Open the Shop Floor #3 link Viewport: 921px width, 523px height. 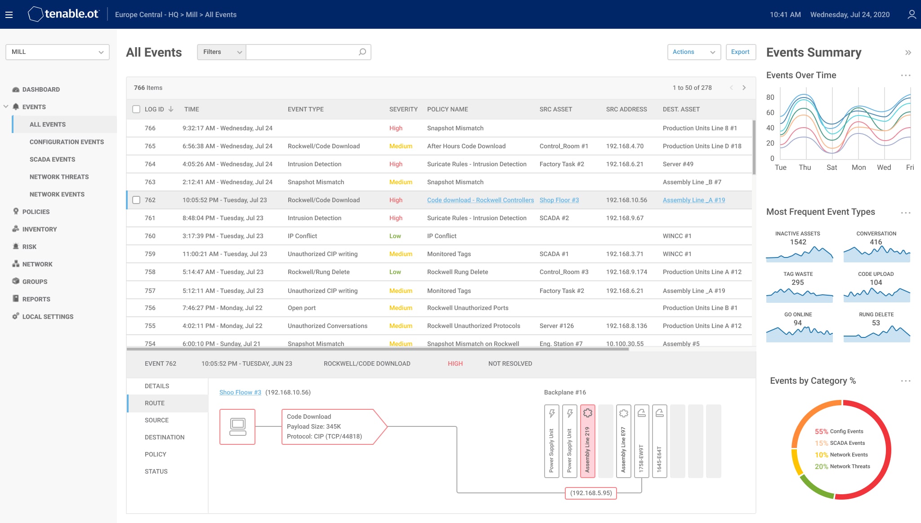point(559,200)
